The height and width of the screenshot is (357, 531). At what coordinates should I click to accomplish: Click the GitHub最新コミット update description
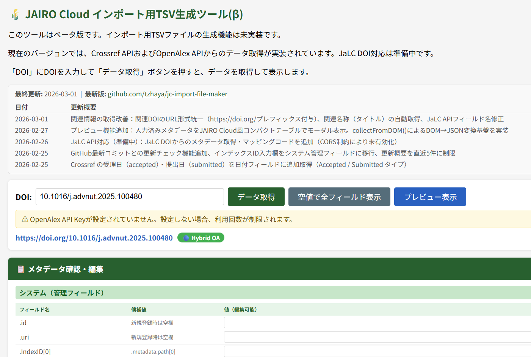(263, 153)
